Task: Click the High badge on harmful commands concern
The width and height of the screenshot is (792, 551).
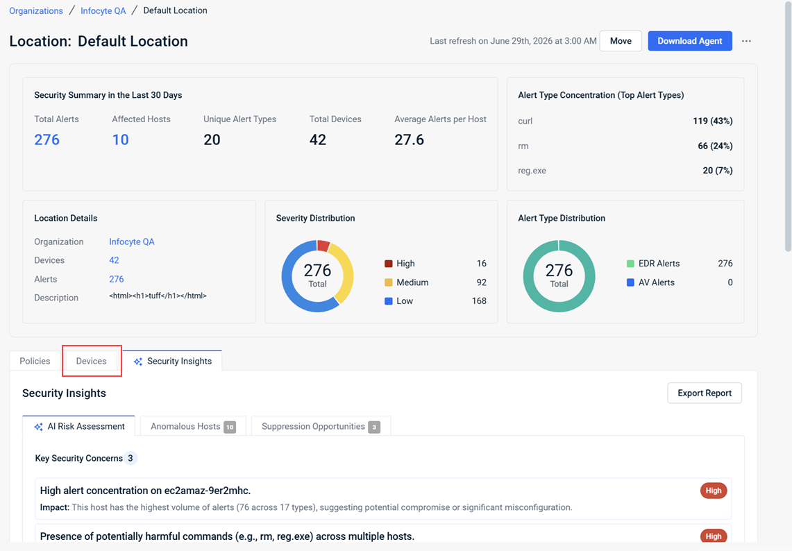Action: pyautogui.click(x=713, y=536)
